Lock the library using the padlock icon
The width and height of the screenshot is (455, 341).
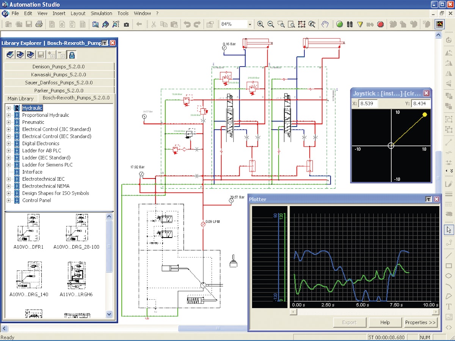[72, 55]
